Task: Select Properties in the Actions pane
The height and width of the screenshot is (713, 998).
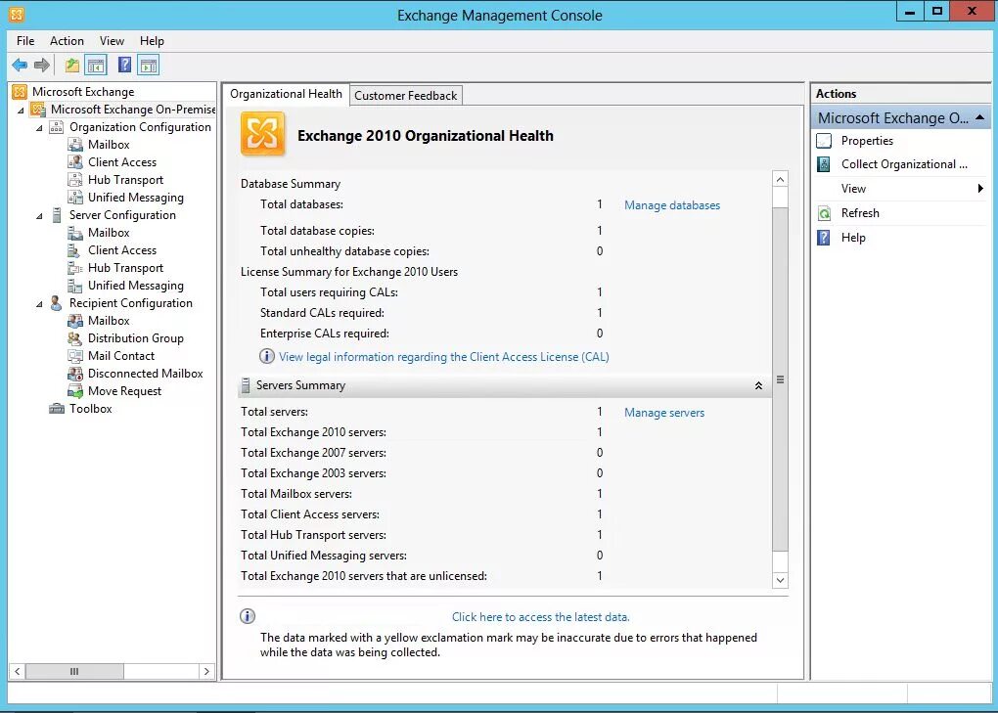Action: point(867,141)
